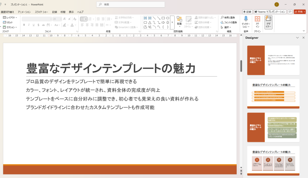308x178 pixels.
Task: Open the comments icon near Share
Action: [290, 12]
